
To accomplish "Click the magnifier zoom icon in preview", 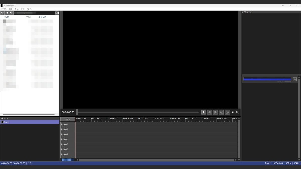I will (x=238, y=112).
